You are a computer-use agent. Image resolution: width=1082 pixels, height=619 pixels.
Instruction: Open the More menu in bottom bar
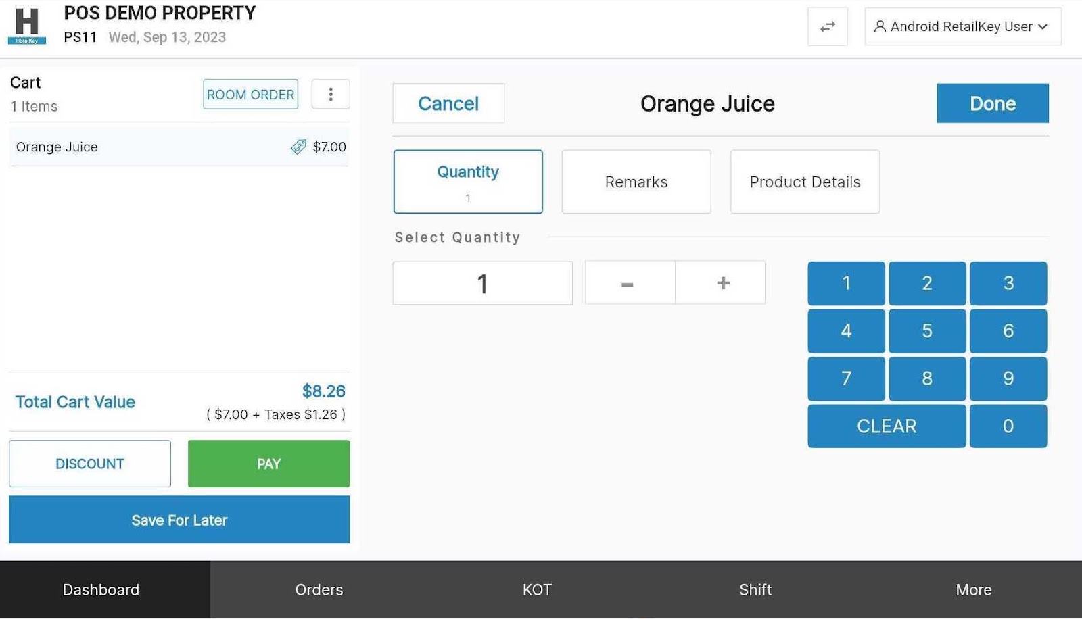pos(973,589)
